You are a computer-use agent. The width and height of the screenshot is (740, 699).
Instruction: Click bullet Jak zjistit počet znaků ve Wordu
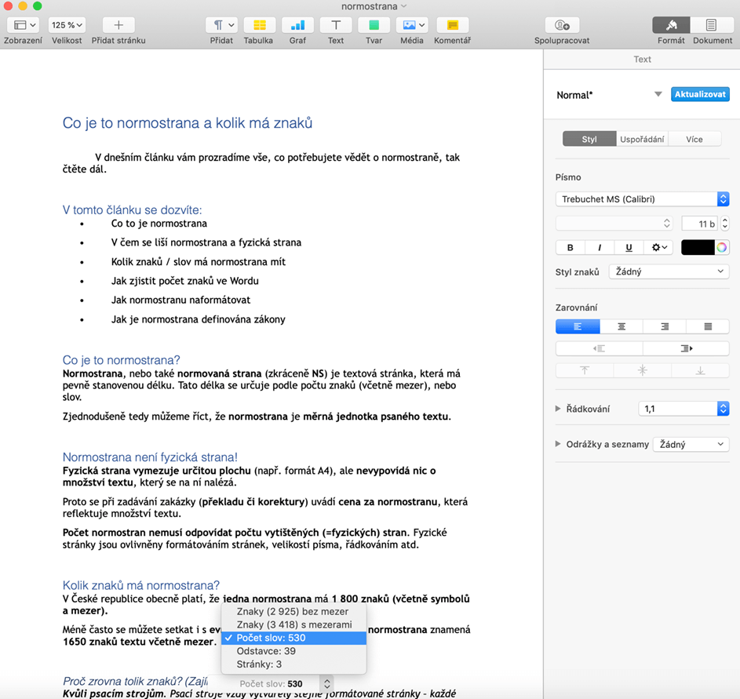click(185, 281)
